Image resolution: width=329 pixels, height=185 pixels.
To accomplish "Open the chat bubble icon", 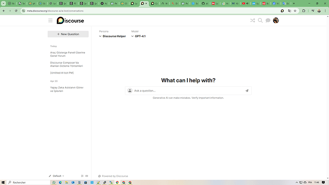I will pyautogui.click(x=268, y=21).
